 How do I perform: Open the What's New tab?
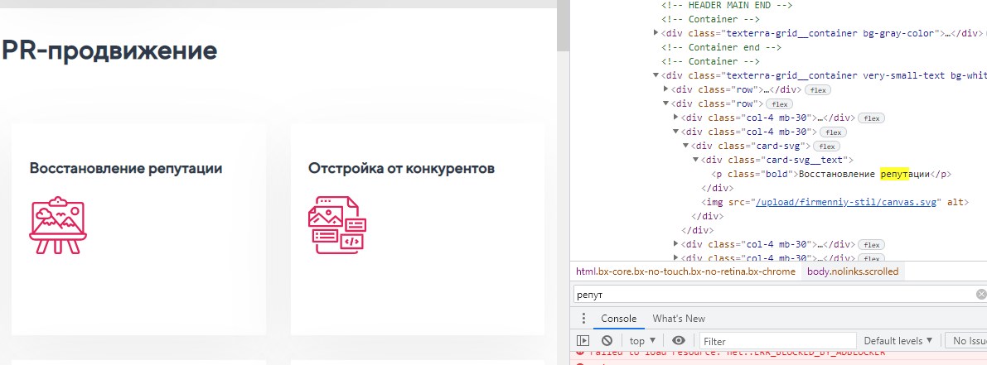click(x=679, y=319)
